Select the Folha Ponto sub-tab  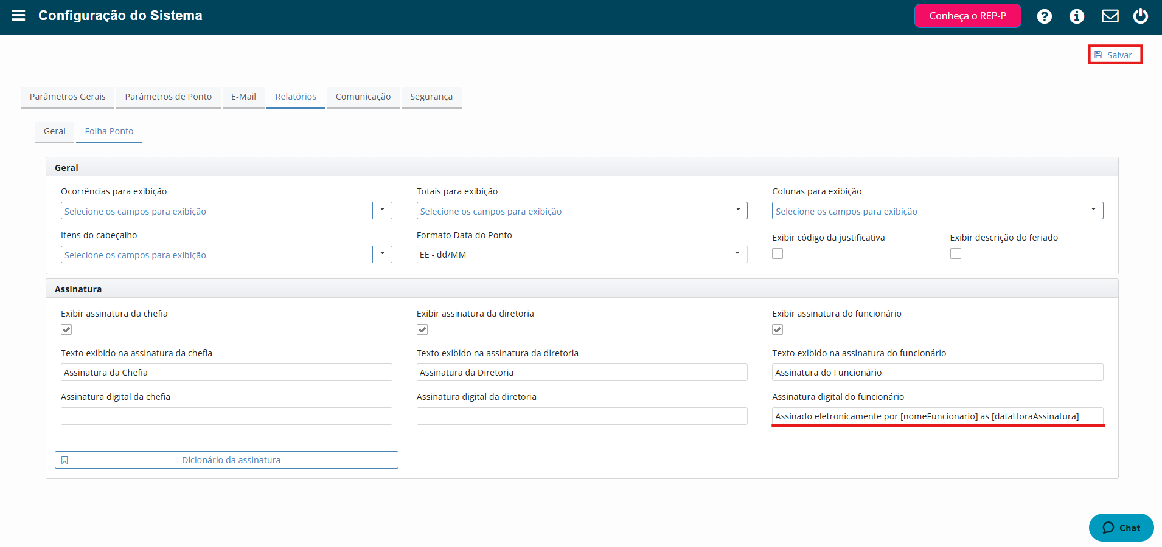coord(109,131)
